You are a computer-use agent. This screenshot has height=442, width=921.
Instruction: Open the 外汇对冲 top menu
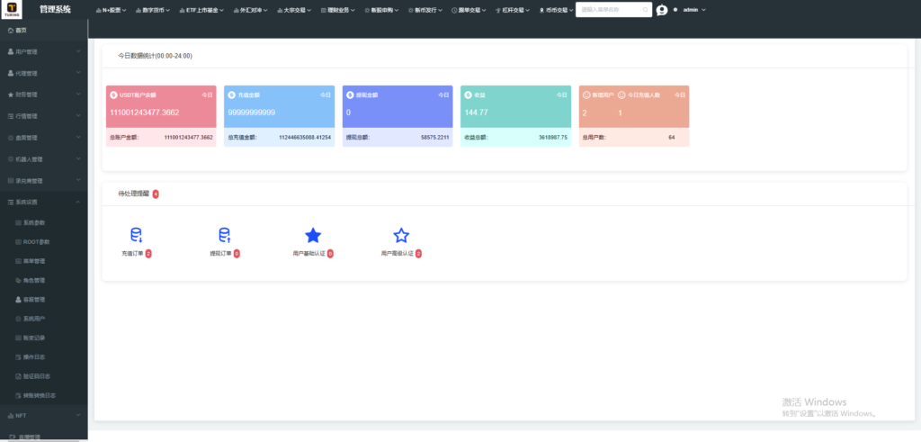click(x=250, y=10)
